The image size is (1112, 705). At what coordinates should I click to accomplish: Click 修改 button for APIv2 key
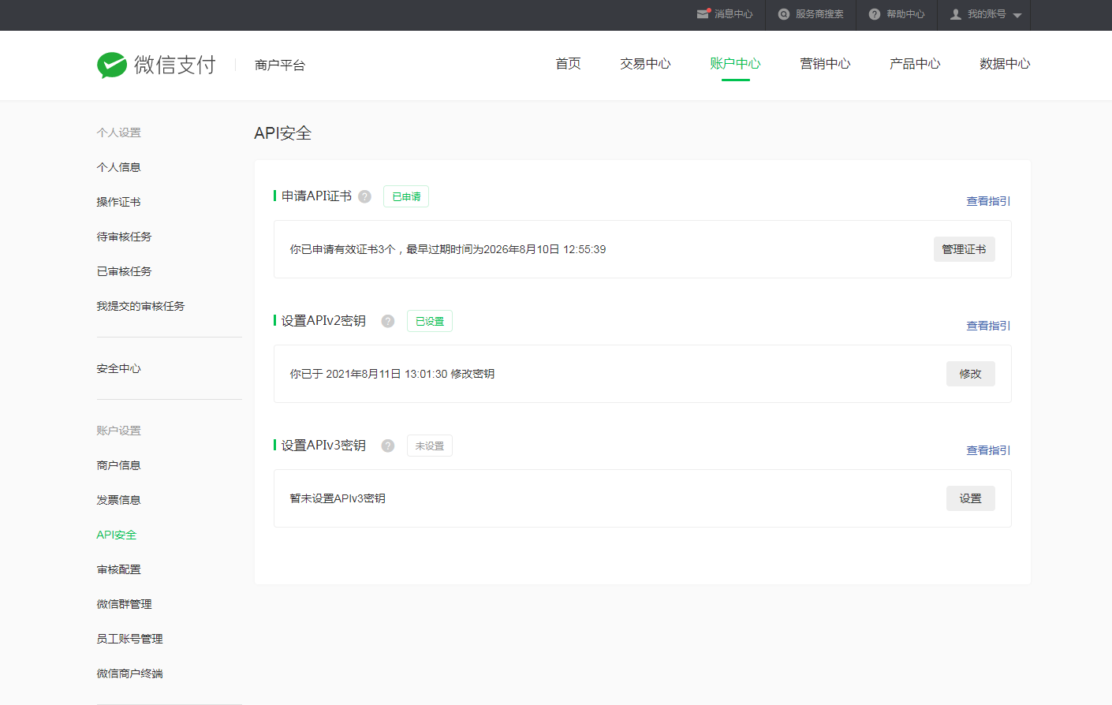970,374
